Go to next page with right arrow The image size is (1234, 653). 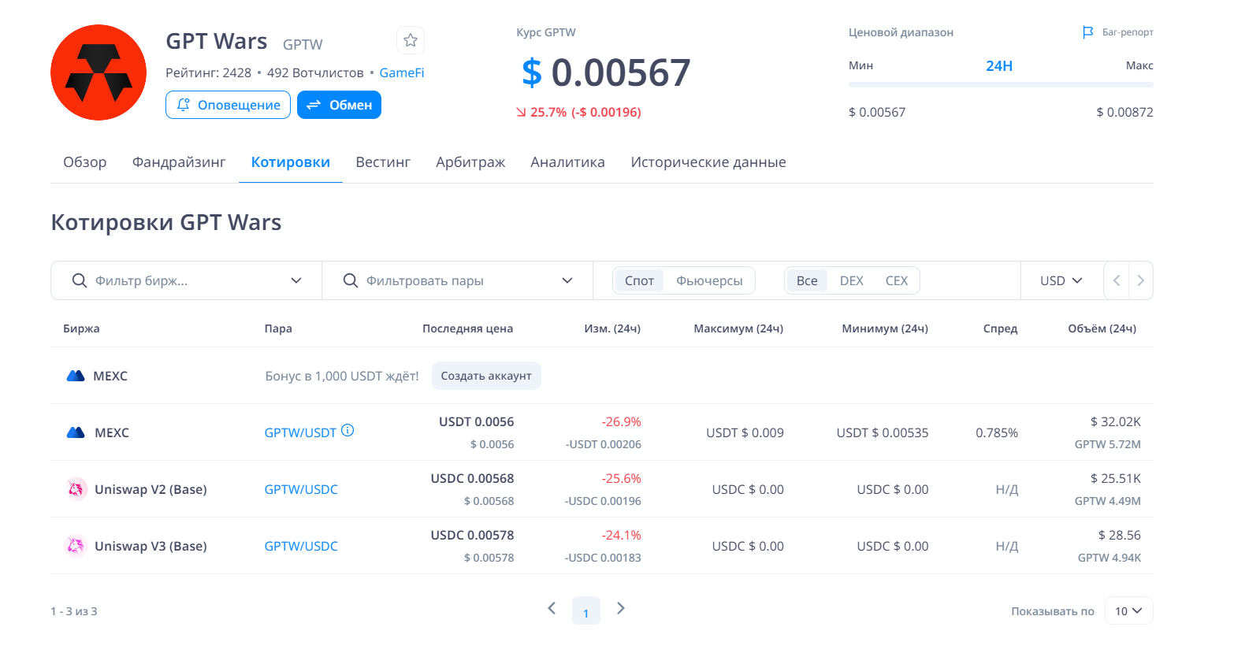(x=621, y=608)
